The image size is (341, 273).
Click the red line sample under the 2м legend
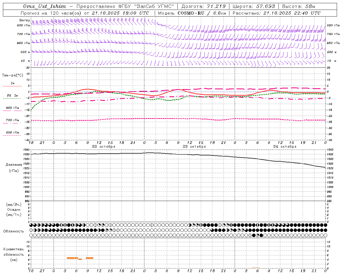(x=12, y=86)
